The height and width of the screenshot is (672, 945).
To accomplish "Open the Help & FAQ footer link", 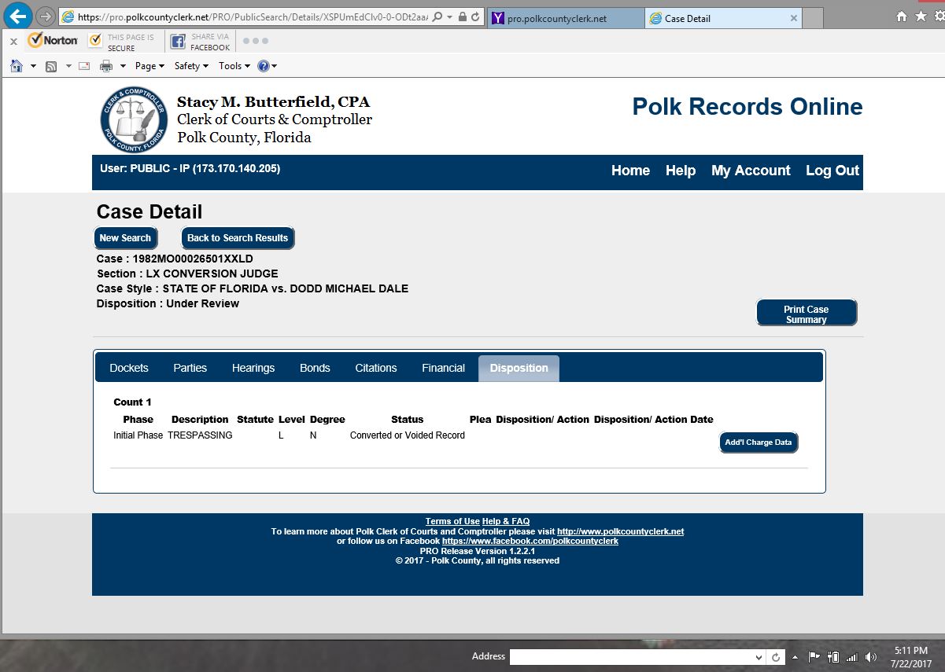I will point(506,521).
